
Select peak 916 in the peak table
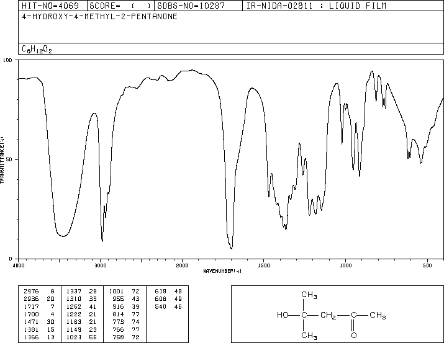click(118, 306)
